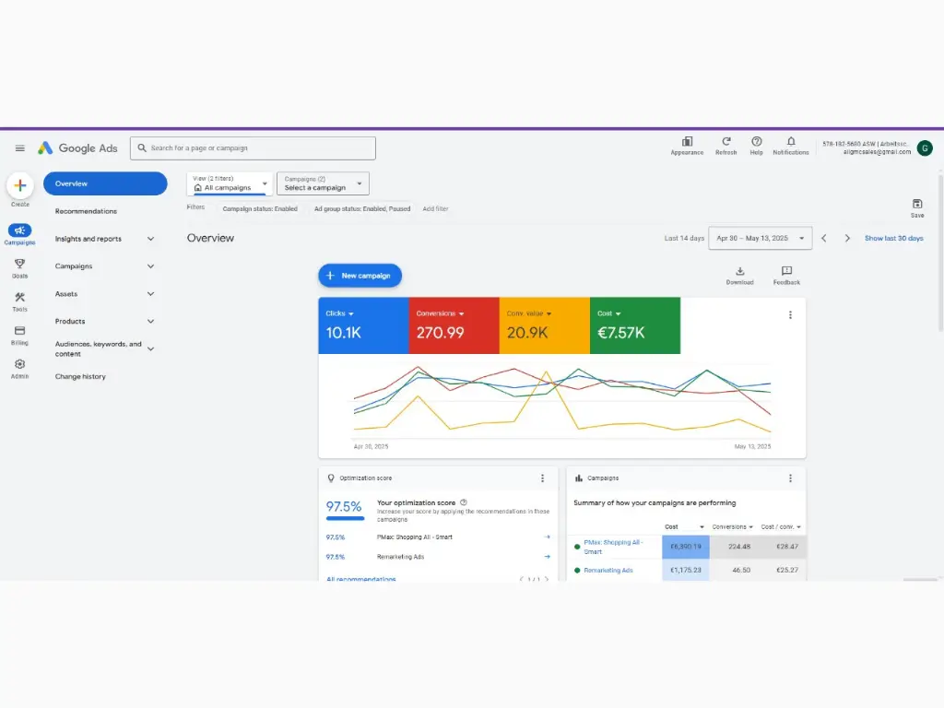Click the New campaign button
Image resolution: width=944 pixels, height=708 pixels.
tap(360, 276)
